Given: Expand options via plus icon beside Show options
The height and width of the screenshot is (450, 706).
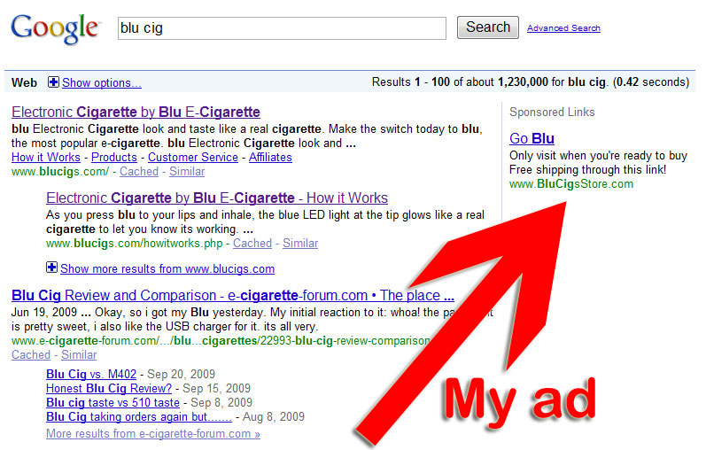Looking at the screenshot, I should click(53, 82).
